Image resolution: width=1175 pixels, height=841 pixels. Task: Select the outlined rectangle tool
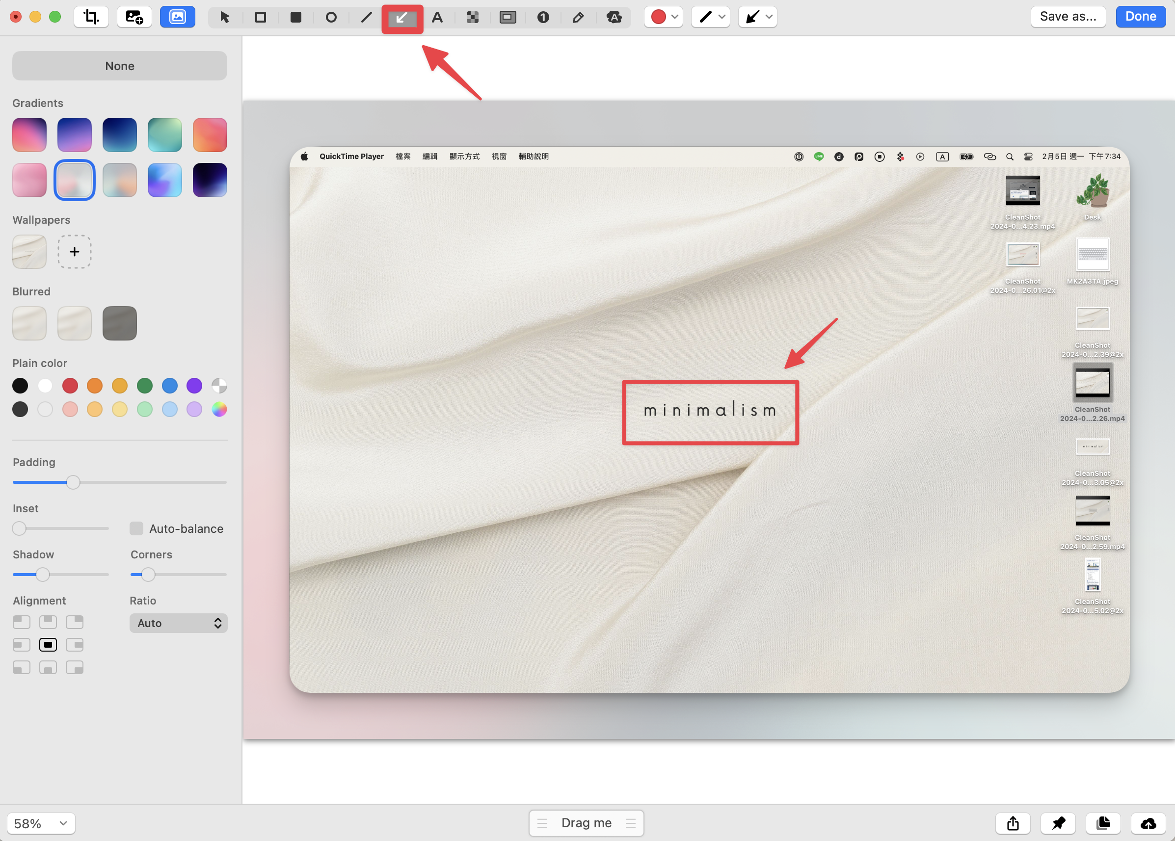pyautogui.click(x=261, y=17)
